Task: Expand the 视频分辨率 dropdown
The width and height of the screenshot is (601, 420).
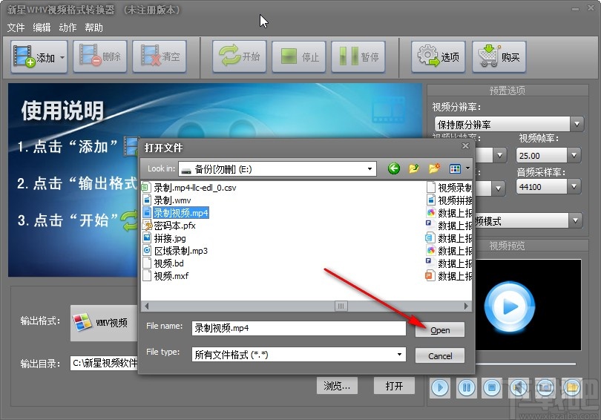Action: point(577,124)
